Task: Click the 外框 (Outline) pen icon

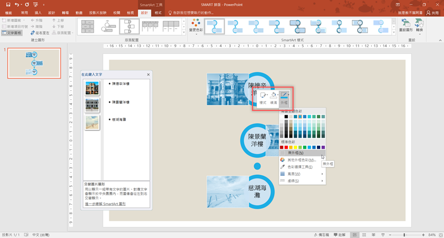Action: click(x=284, y=97)
